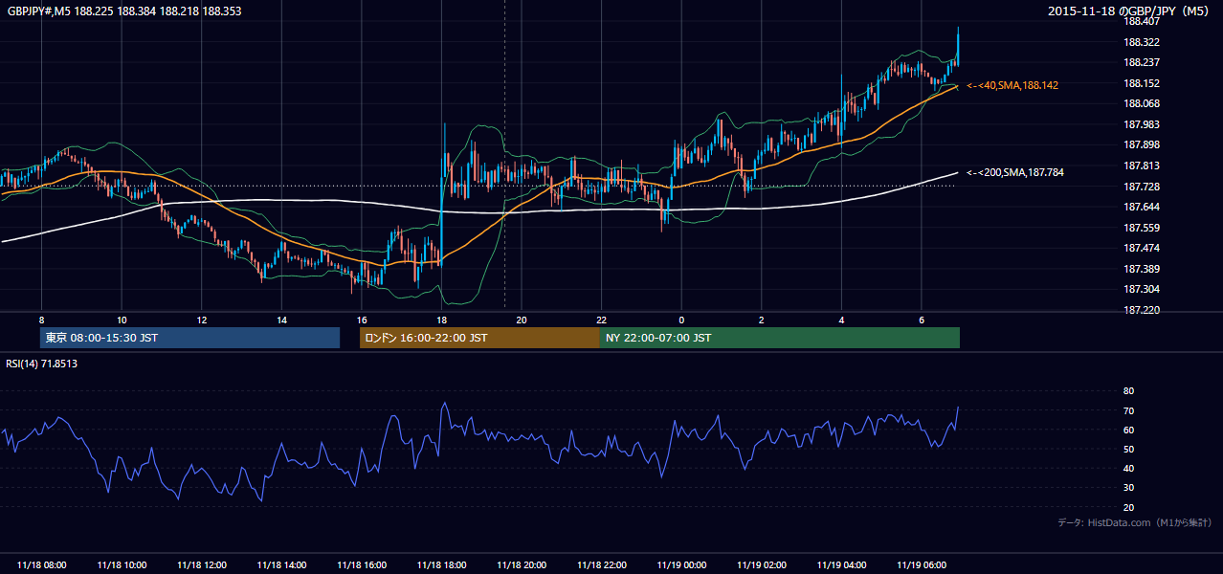Viewport: 1223px width, 574px height.
Task: Click the 11/18 14:00 date label
Action: pos(281,565)
